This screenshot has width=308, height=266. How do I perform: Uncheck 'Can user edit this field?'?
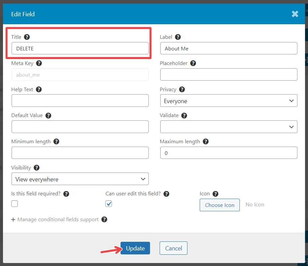point(109,204)
